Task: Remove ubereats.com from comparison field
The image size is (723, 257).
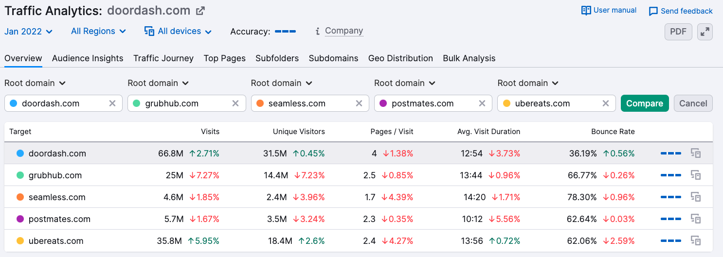Action: (x=606, y=103)
